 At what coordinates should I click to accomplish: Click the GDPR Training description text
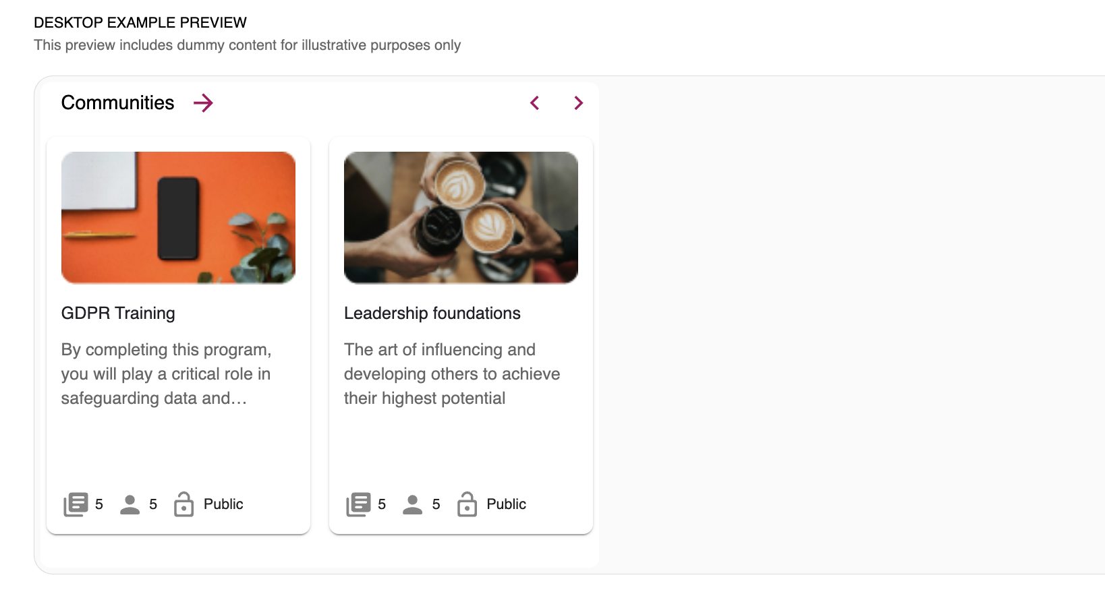tap(166, 374)
